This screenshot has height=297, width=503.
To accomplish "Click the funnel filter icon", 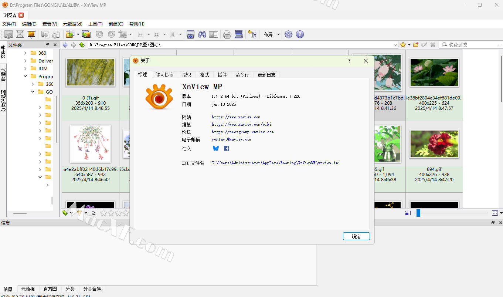I will [x=79, y=213].
